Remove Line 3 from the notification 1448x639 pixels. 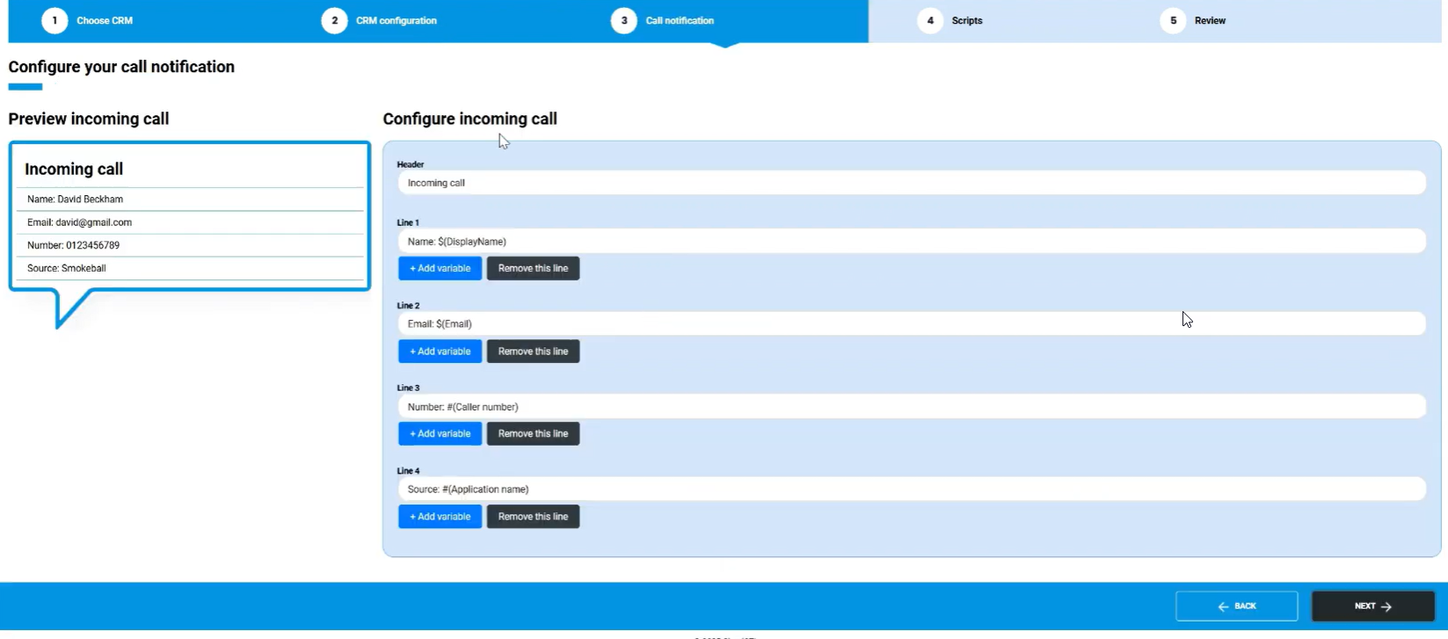pos(533,434)
